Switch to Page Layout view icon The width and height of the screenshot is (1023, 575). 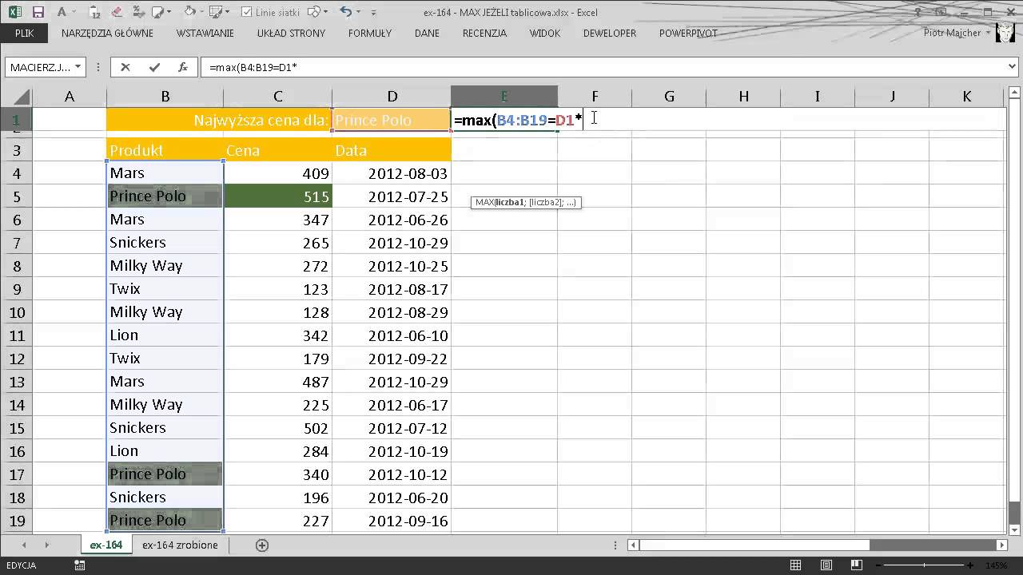(826, 565)
